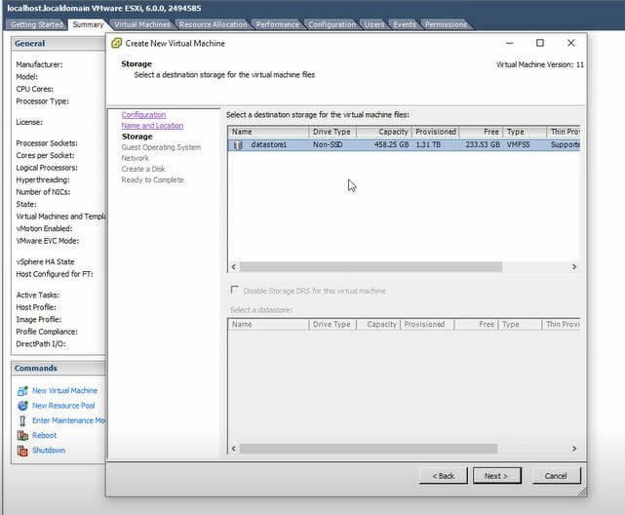Screen dimensions: 625x515
Task: Toggle Disable Storage DRS checkbox
Action: click(234, 290)
